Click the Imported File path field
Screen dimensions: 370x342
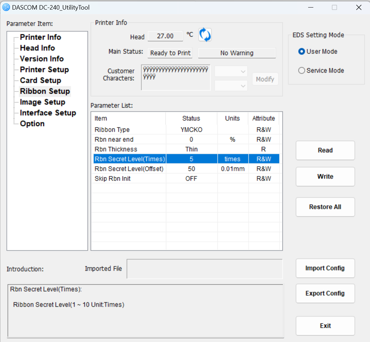(x=204, y=269)
